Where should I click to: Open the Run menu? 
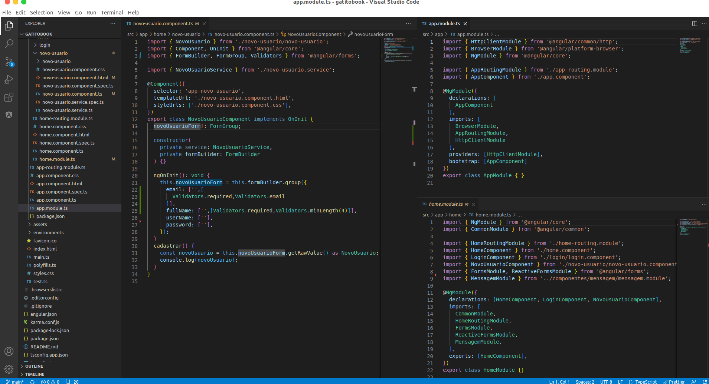91,12
